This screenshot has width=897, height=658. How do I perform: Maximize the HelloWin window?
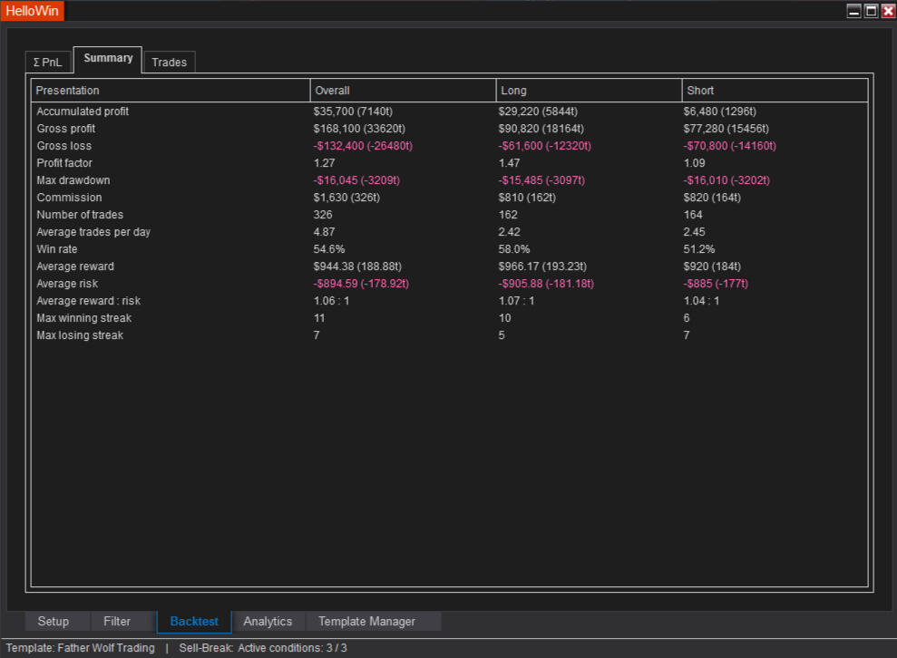[x=871, y=11]
